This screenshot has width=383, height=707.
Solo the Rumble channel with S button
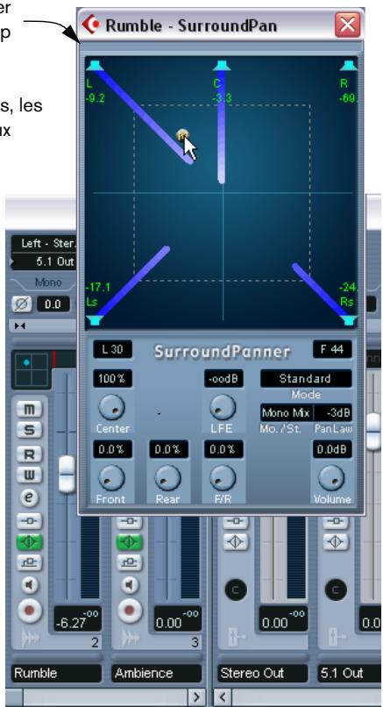pyautogui.click(x=29, y=429)
